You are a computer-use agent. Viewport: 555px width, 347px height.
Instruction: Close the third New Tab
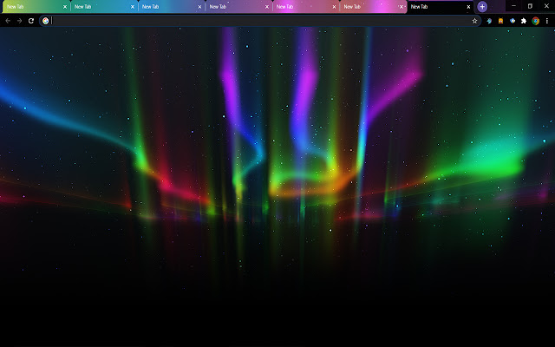click(x=199, y=6)
